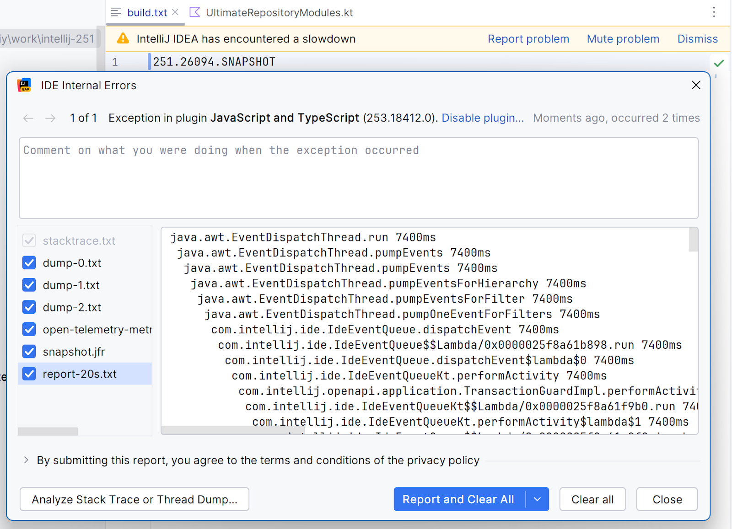Click Mute problem in slowdown banner

click(x=623, y=39)
